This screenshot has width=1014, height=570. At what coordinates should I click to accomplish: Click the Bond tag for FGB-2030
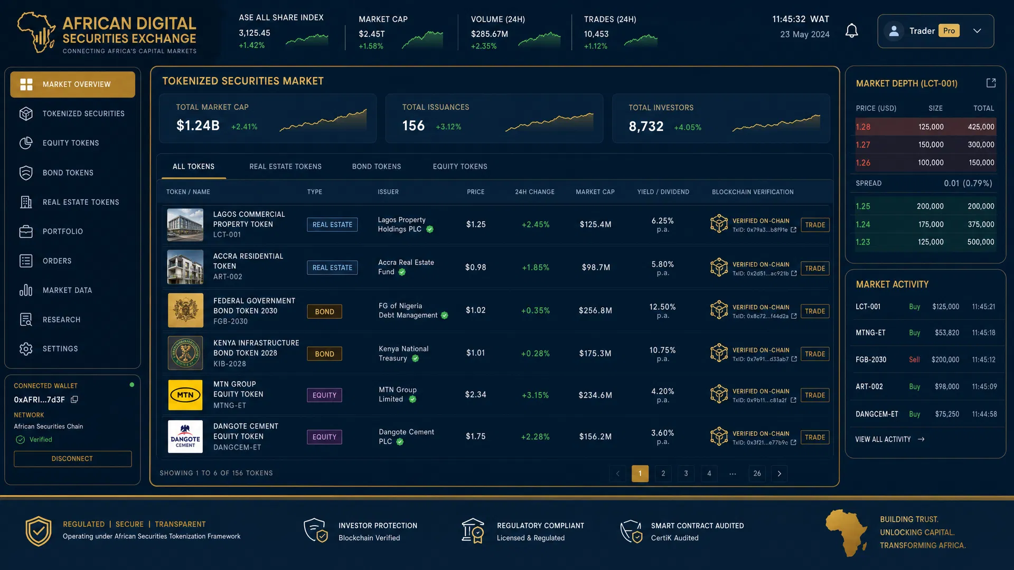click(x=324, y=311)
